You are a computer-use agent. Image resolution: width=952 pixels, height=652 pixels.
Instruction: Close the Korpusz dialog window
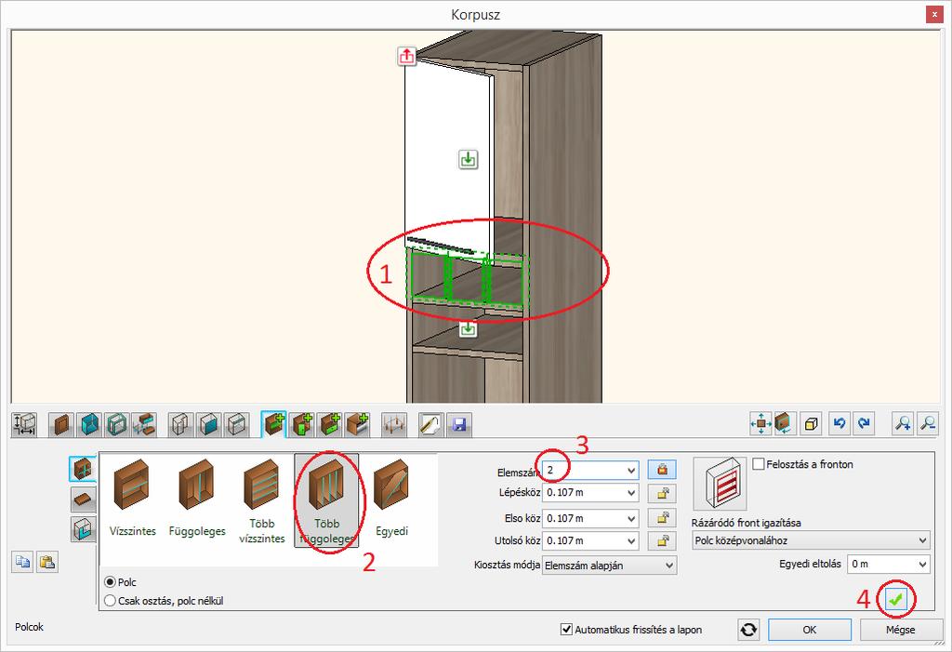934,15
